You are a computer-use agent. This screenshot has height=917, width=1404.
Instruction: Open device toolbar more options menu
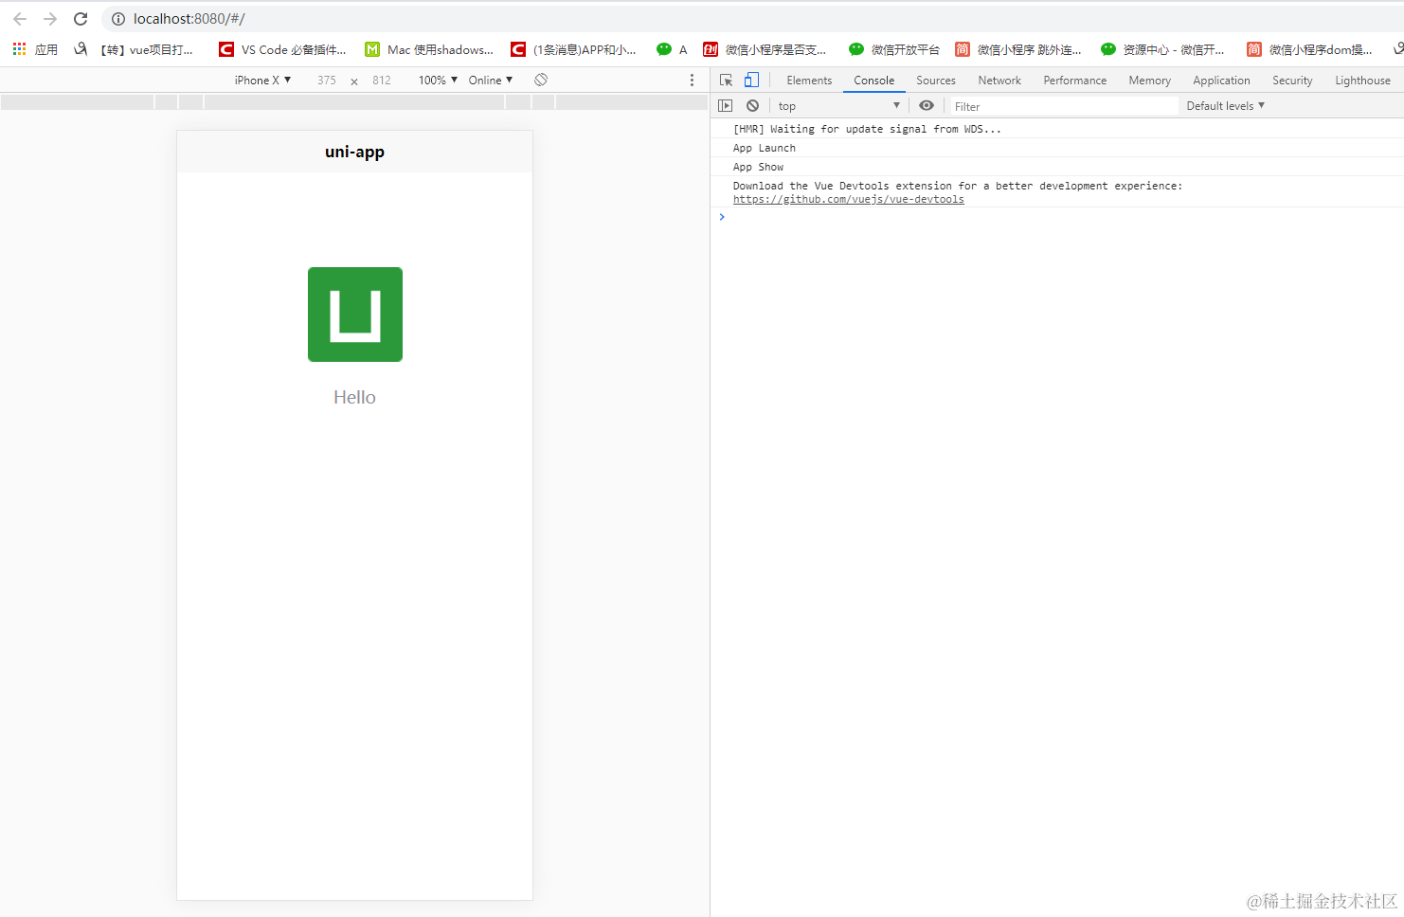692,81
